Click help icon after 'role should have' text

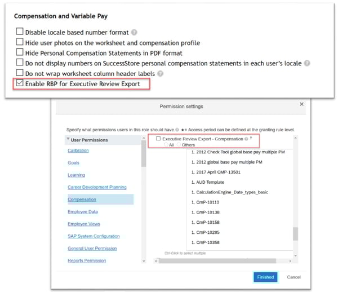(x=177, y=130)
